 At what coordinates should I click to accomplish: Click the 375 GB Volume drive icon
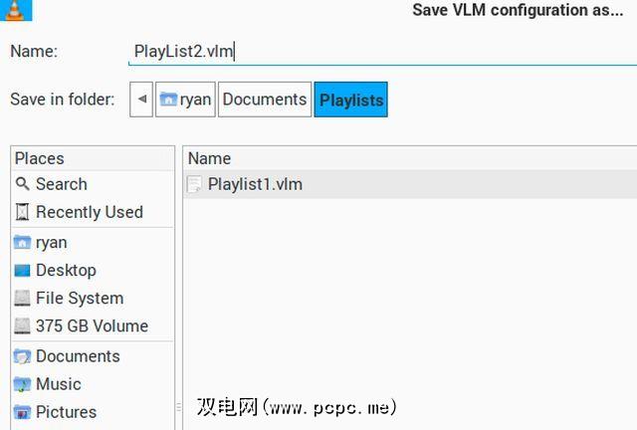[23, 325]
